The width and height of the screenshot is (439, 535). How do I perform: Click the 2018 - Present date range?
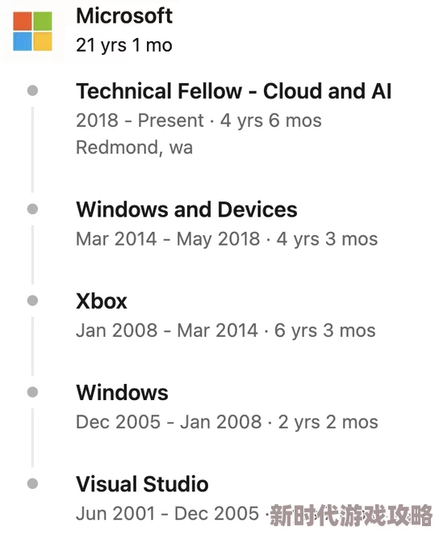click(140, 120)
